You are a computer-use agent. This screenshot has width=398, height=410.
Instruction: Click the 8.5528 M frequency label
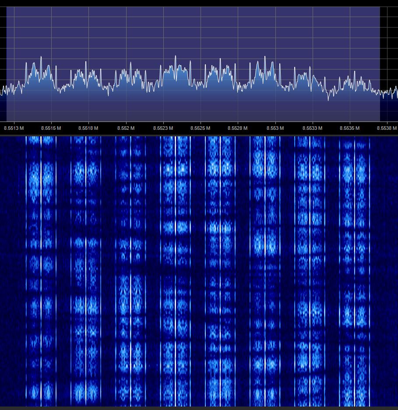coord(237,128)
